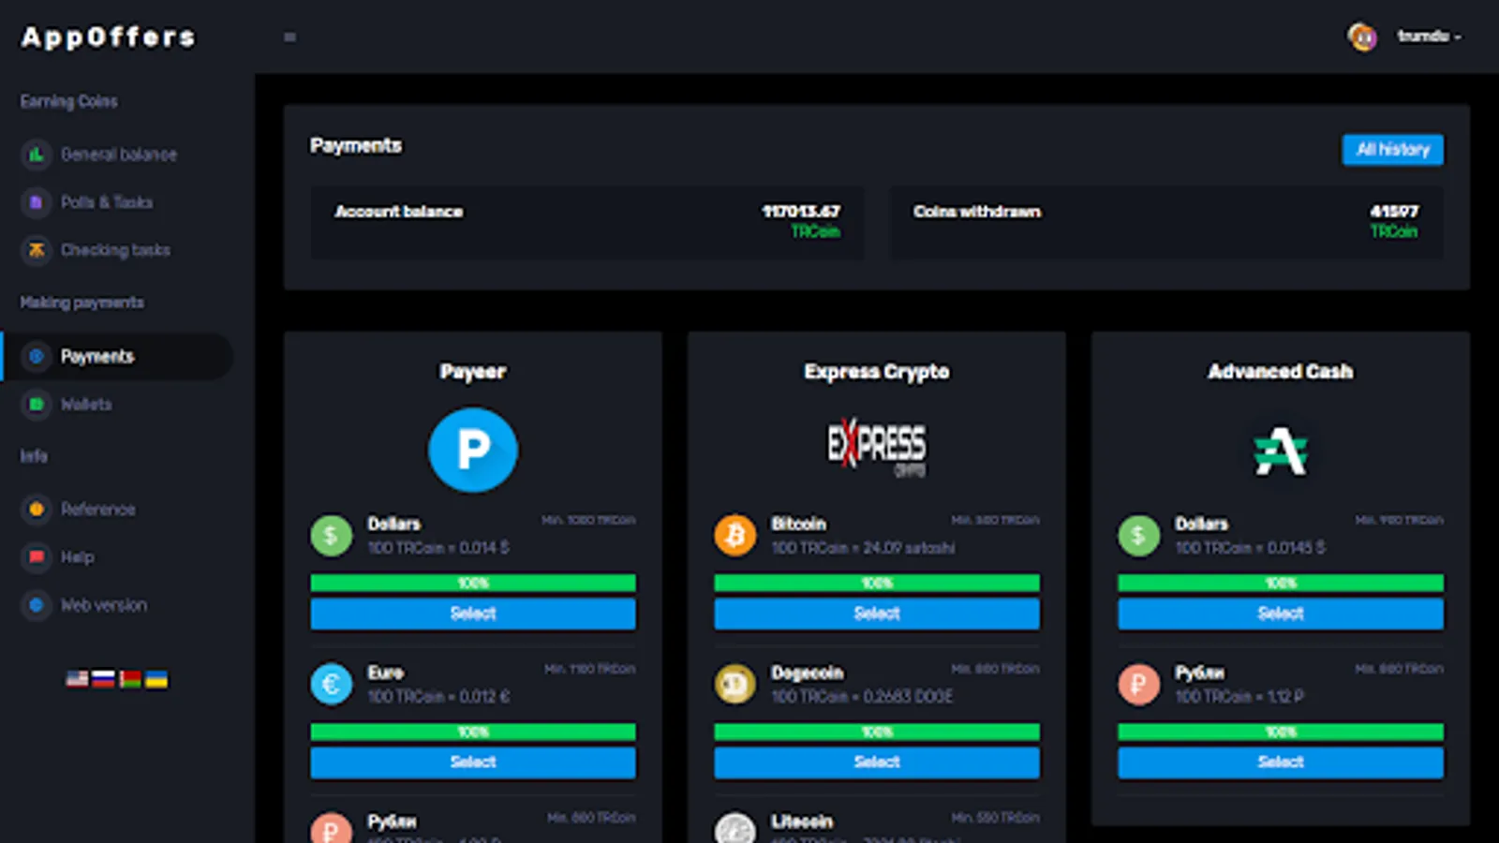Click the Checking tasks orange icon
Image resolution: width=1499 pixels, height=843 pixels.
click(x=37, y=250)
